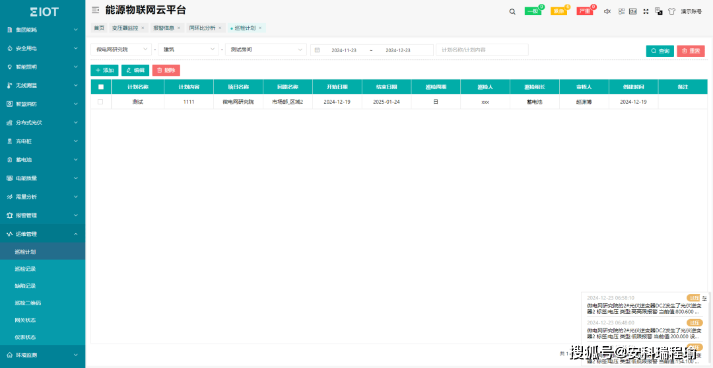Toggle the alarm sound mute icon
The width and height of the screenshot is (713, 368).
(x=607, y=11)
